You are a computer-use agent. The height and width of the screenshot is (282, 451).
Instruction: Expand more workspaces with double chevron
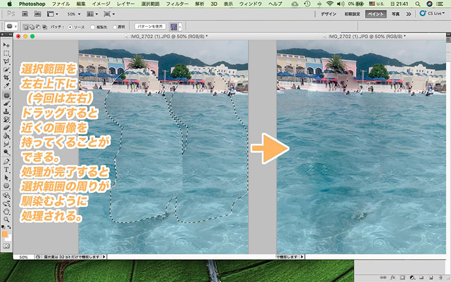(x=409, y=14)
